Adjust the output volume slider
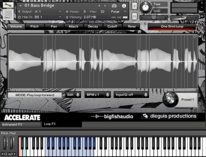The image size is (206, 157). 184,18
